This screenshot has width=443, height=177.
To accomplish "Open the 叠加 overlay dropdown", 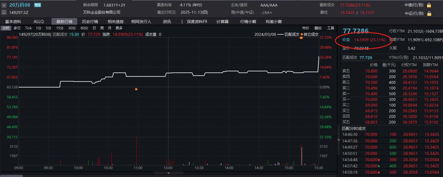I will pos(318,28).
